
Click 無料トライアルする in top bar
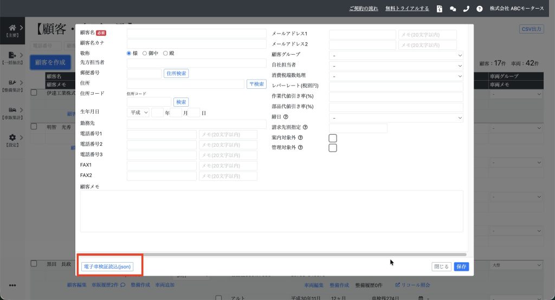(x=407, y=9)
